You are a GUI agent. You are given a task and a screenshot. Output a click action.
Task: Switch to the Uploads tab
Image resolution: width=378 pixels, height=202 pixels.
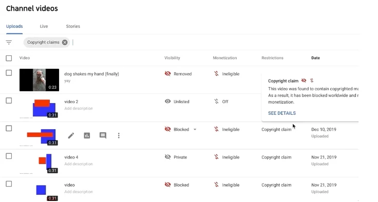pyautogui.click(x=14, y=26)
